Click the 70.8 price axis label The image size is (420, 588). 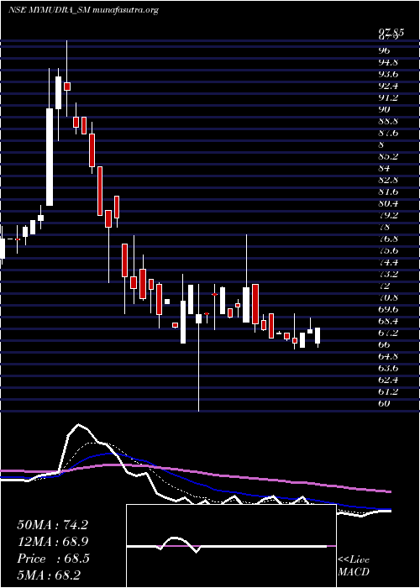(388, 297)
